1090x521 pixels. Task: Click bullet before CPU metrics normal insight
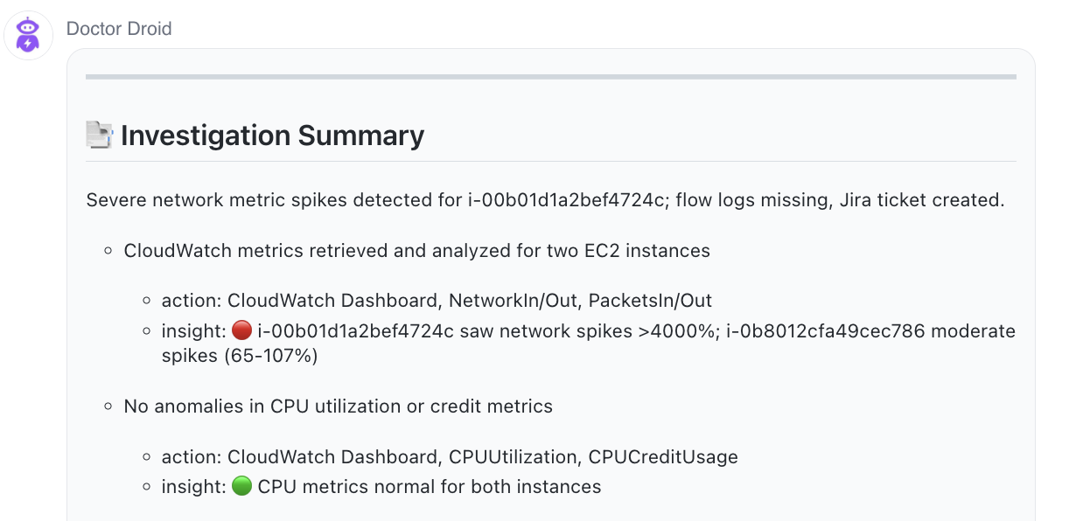[147, 487]
